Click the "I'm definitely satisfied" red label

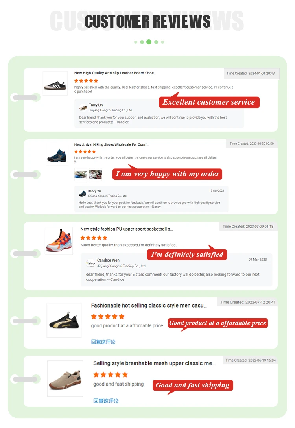pyautogui.click(x=187, y=255)
